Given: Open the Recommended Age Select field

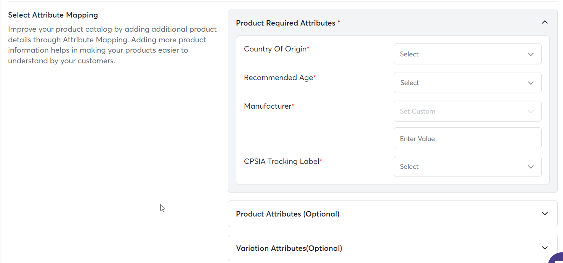Looking at the screenshot, I should (x=467, y=83).
